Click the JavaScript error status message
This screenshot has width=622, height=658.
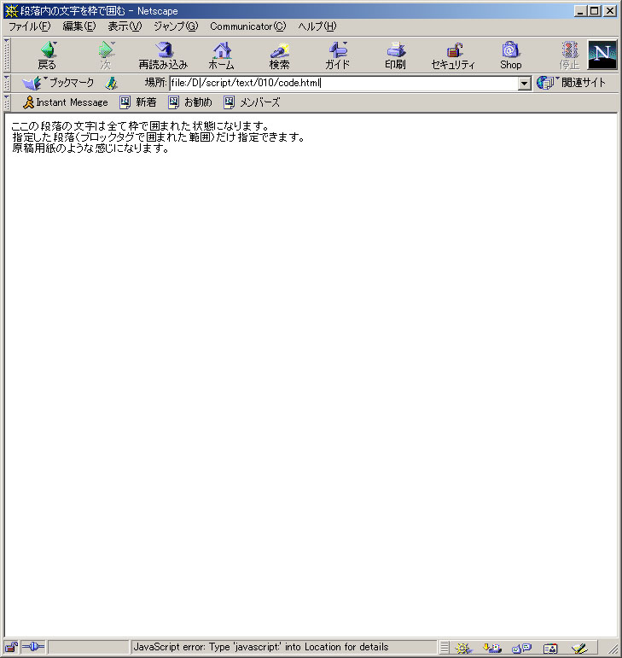tap(261, 647)
